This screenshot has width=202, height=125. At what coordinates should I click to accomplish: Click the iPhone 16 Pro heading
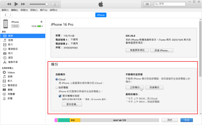click(x=62, y=25)
